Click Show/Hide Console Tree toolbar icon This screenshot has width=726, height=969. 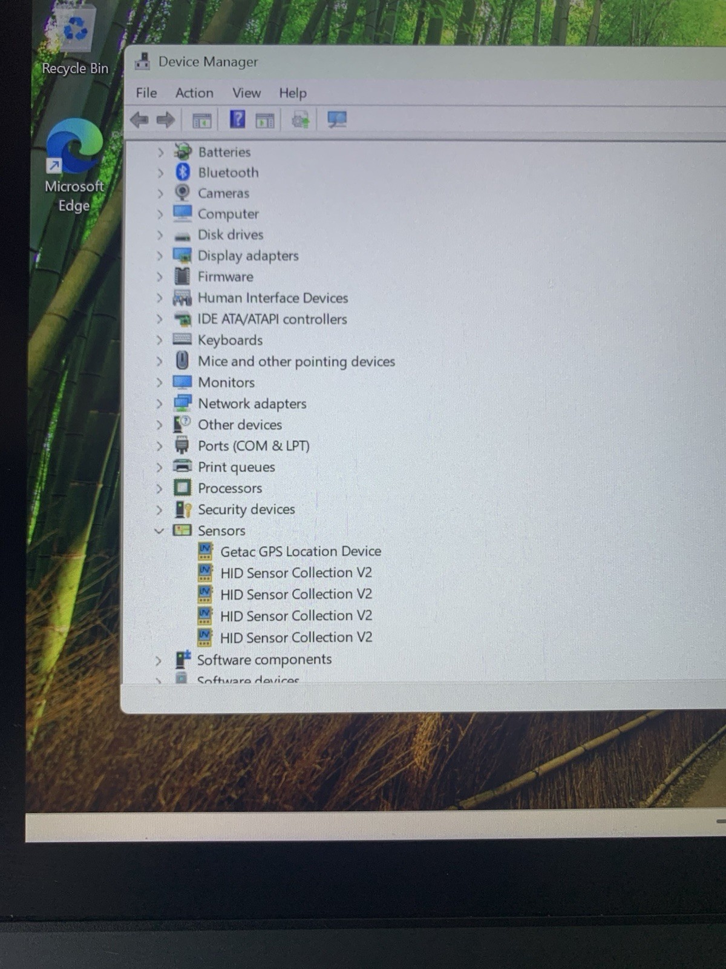click(201, 121)
